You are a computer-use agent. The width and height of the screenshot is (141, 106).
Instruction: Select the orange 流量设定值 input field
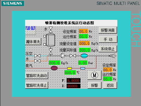[84, 43]
